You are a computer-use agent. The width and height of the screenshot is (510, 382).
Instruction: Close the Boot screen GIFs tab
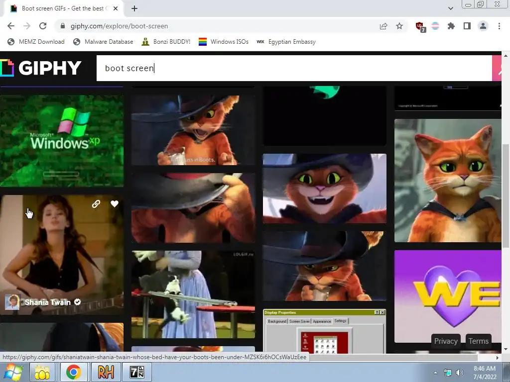[x=116, y=8]
